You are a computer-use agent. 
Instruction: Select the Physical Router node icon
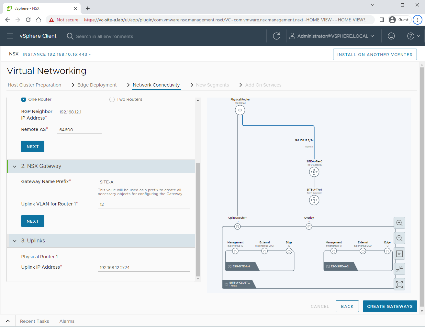tap(240, 110)
